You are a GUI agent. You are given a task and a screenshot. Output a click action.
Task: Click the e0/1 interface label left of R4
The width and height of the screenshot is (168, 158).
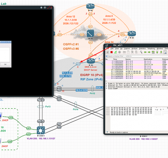coord(78,64)
